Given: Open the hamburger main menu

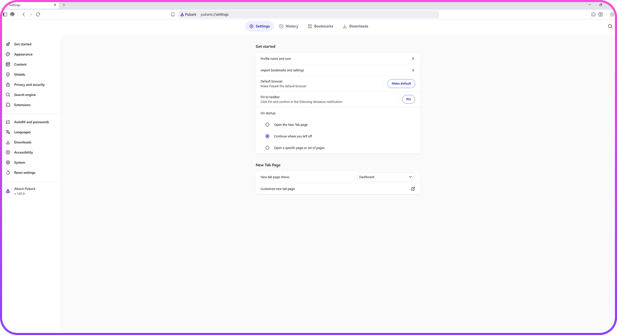Looking at the screenshot, I should coord(612,14).
